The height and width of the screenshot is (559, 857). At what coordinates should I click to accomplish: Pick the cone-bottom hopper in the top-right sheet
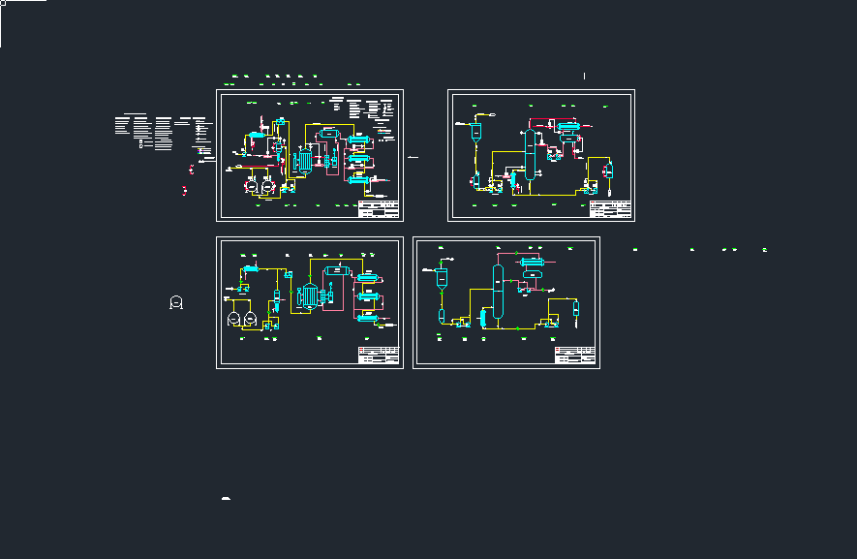click(x=477, y=133)
